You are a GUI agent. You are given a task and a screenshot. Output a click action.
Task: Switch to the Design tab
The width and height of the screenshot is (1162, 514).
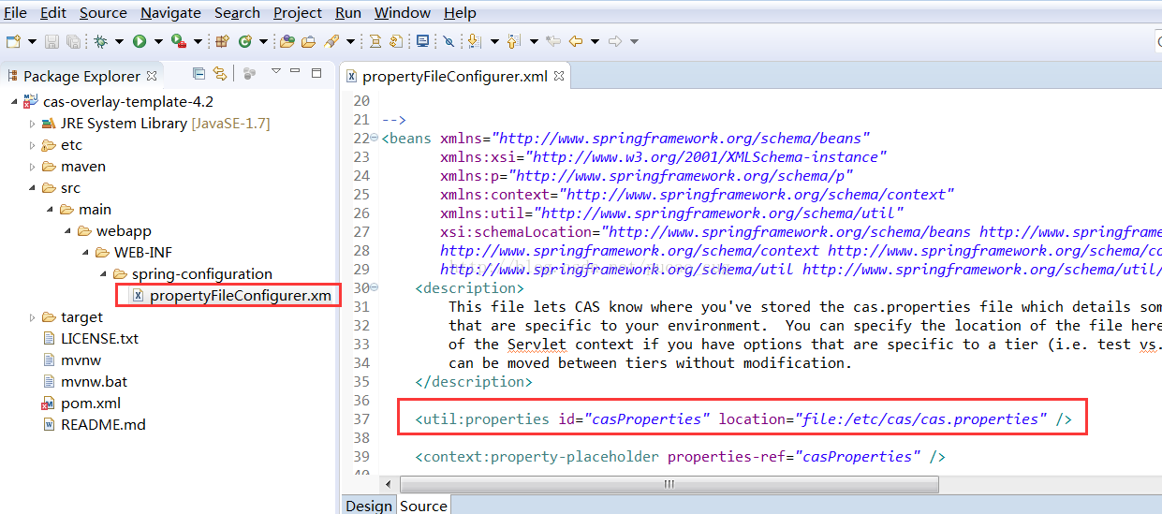[x=369, y=506]
